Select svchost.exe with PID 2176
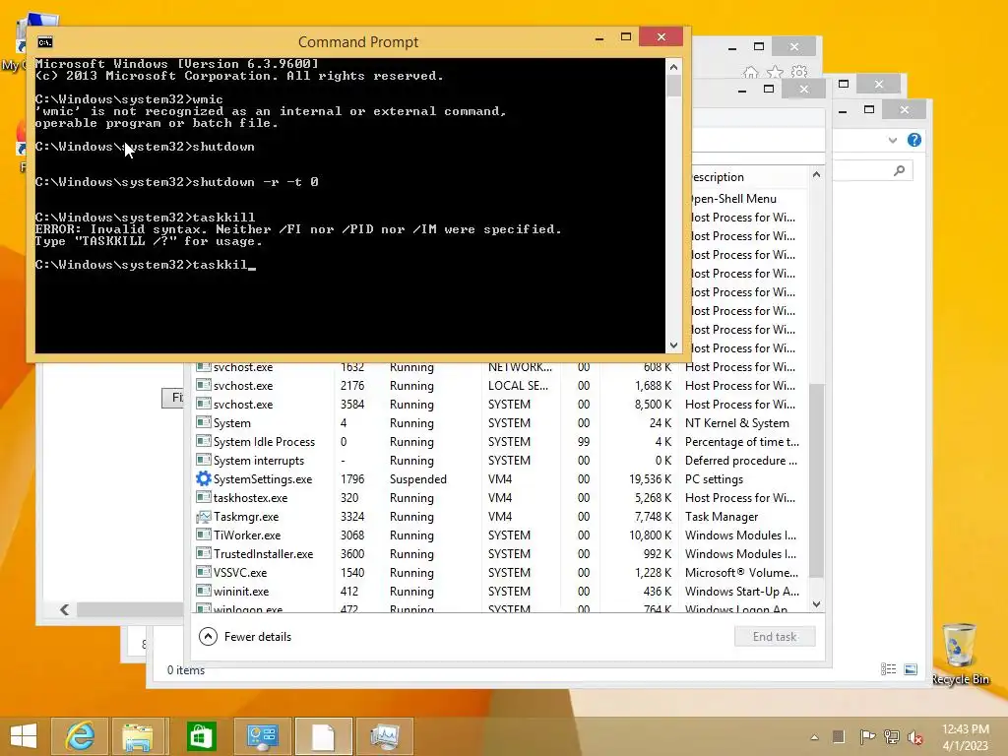The width and height of the screenshot is (1008, 756). coord(500,386)
